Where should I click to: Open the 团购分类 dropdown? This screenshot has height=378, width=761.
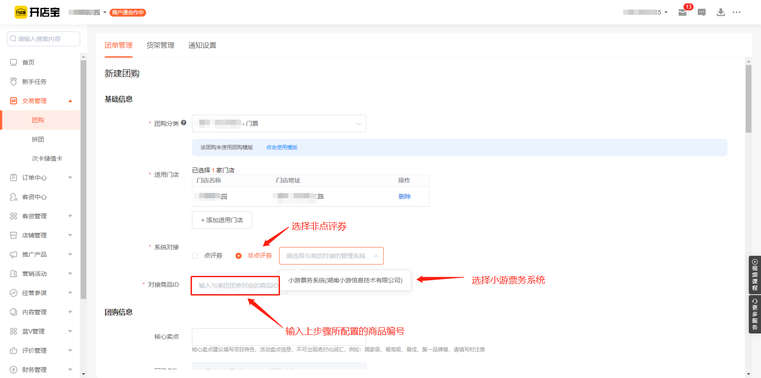[279, 124]
